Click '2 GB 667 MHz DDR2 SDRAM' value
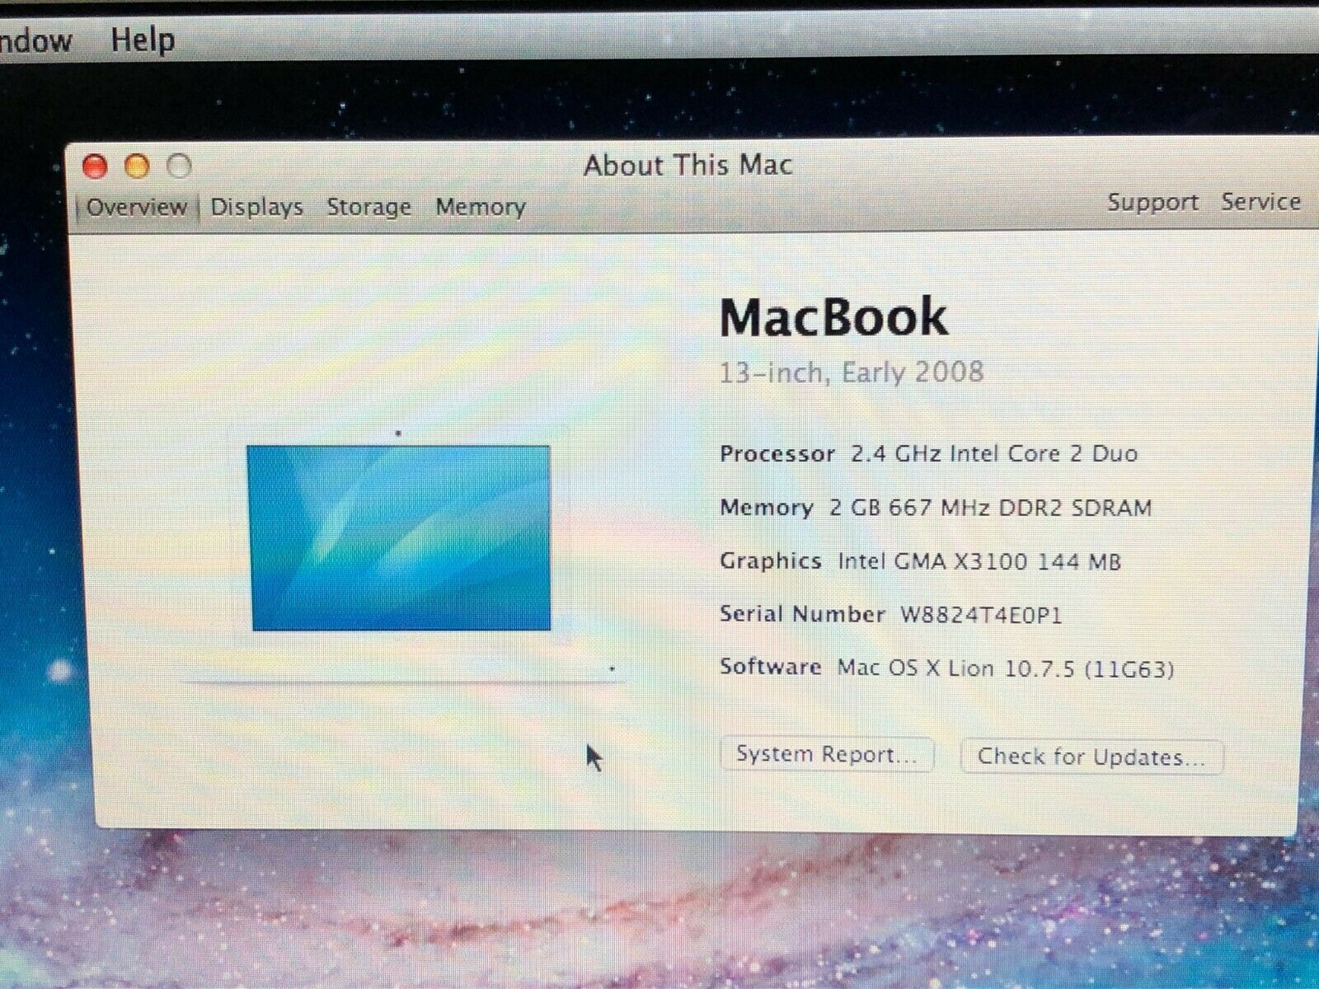Viewport: 1319px width, 989px height. point(990,508)
